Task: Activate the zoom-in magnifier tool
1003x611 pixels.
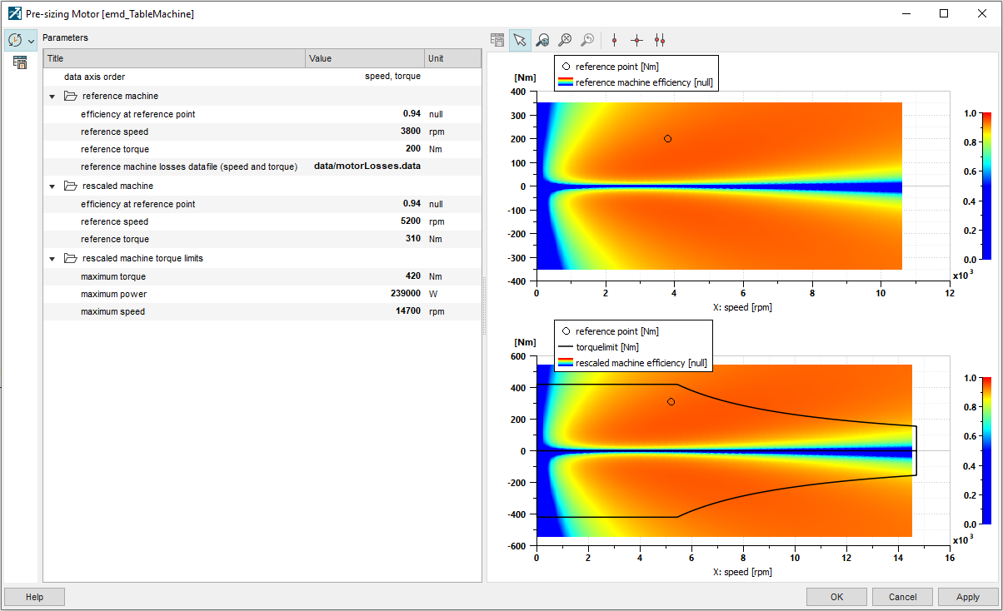Action: click(542, 40)
